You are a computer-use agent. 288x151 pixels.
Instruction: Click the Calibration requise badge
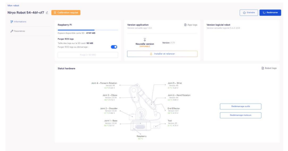tap(66, 13)
